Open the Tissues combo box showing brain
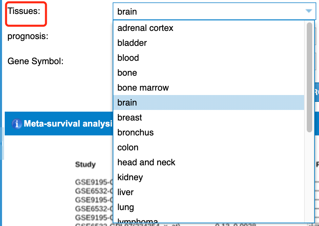The image size is (319, 226). [214, 12]
